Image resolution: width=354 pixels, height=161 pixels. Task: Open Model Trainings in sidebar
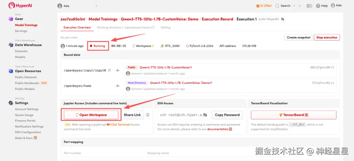(26, 25)
